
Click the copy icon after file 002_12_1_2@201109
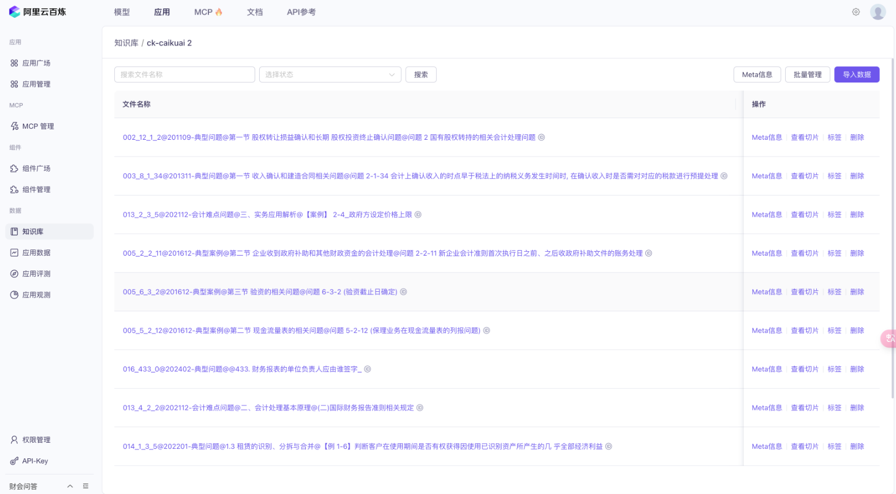tap(542, 138)
